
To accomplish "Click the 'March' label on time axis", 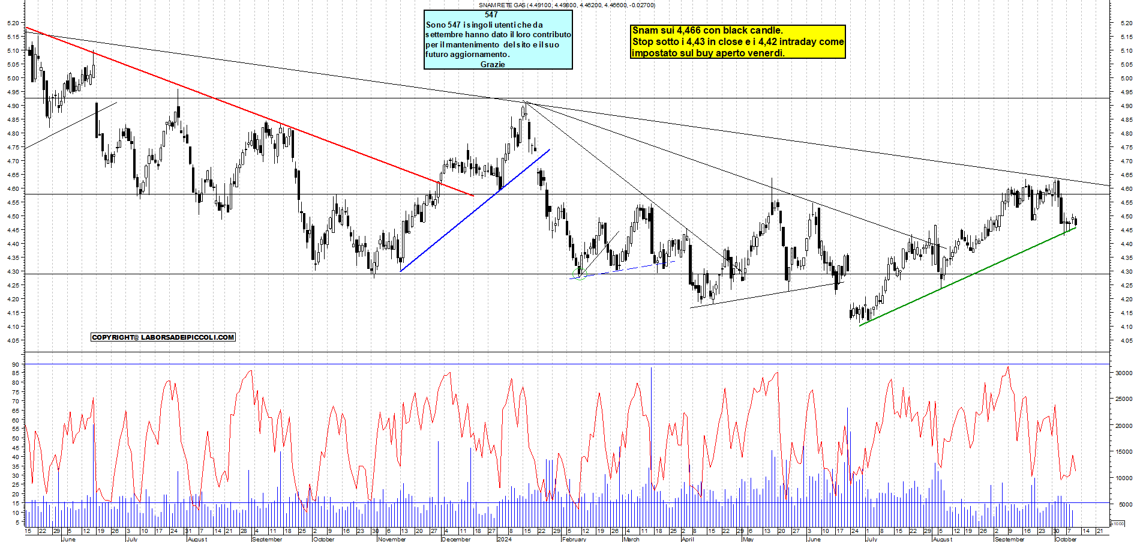I will pos(631,539).
